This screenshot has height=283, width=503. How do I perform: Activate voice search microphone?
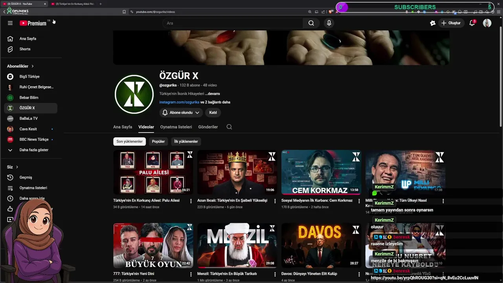pos(329,23)
